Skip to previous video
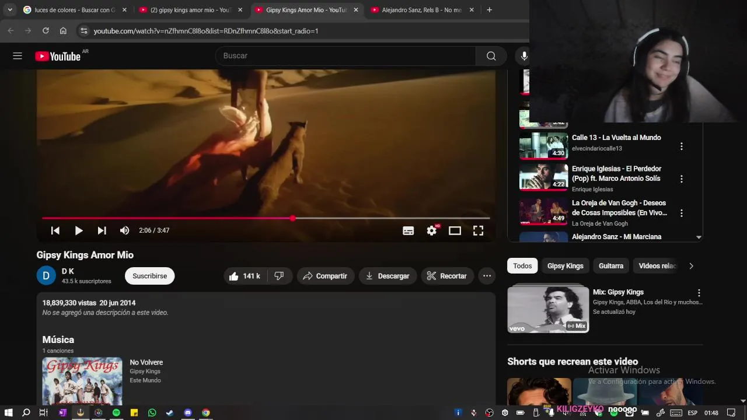Viewport: 747px width, 420px height. tap(55, 230)
